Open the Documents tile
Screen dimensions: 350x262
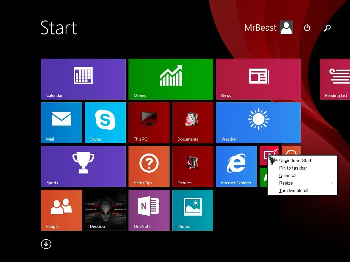(193, 123)
